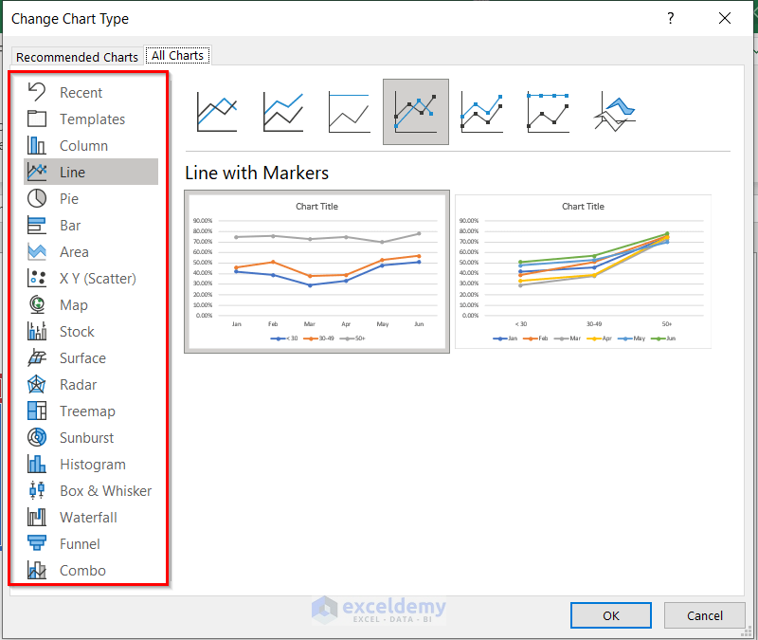Open the Templates folder icon
The width and height of the screenshot is (758, 640).
click(37, 119)
